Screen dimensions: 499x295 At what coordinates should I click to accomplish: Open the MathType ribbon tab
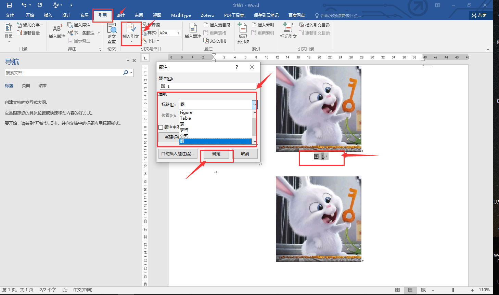click(x=181, y=15)
